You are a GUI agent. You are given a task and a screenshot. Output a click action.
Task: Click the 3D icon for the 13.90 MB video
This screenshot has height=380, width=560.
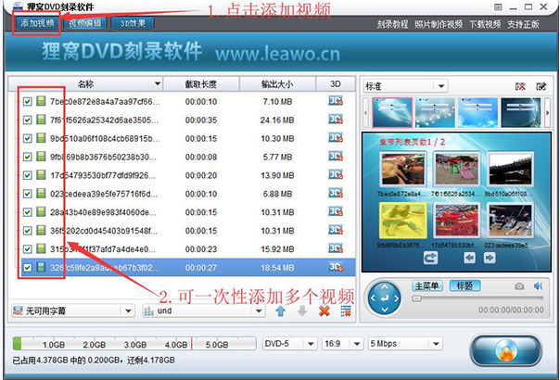tap(336, 174)
